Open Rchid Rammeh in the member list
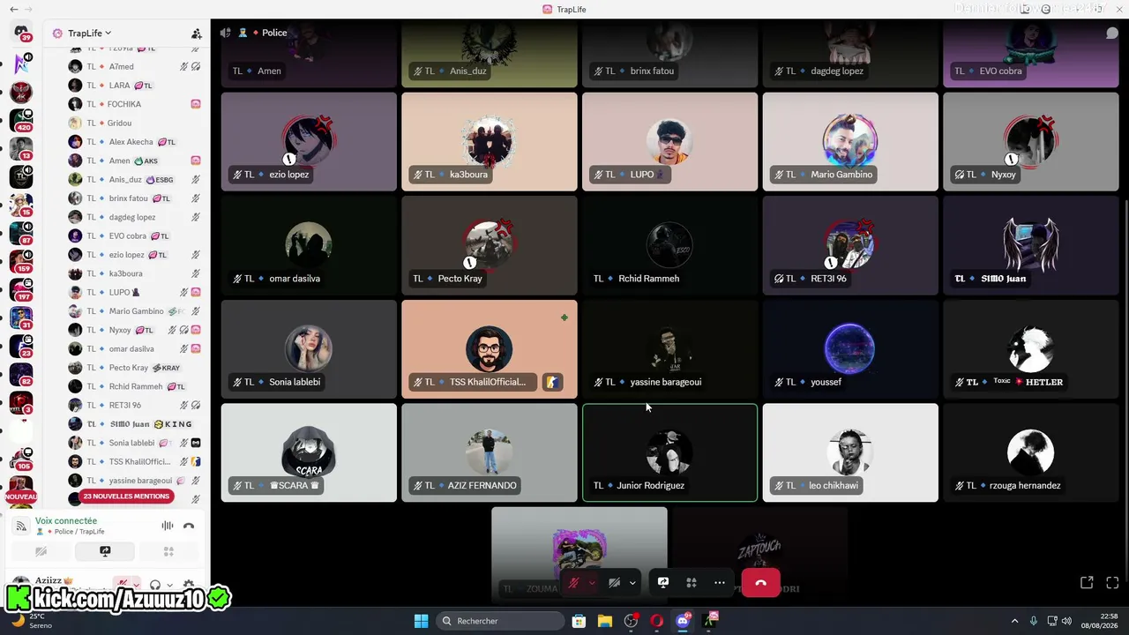Viewport: 1129px width, 635px height. pyautogui.click(x=135, y=386)
